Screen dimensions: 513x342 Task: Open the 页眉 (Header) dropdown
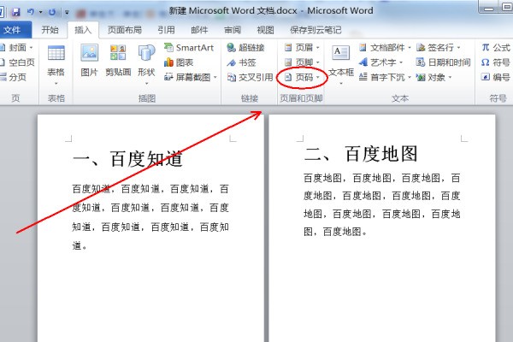point(302,48)
